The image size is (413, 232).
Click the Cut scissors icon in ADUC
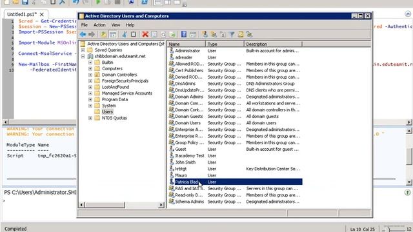[125, 34]
